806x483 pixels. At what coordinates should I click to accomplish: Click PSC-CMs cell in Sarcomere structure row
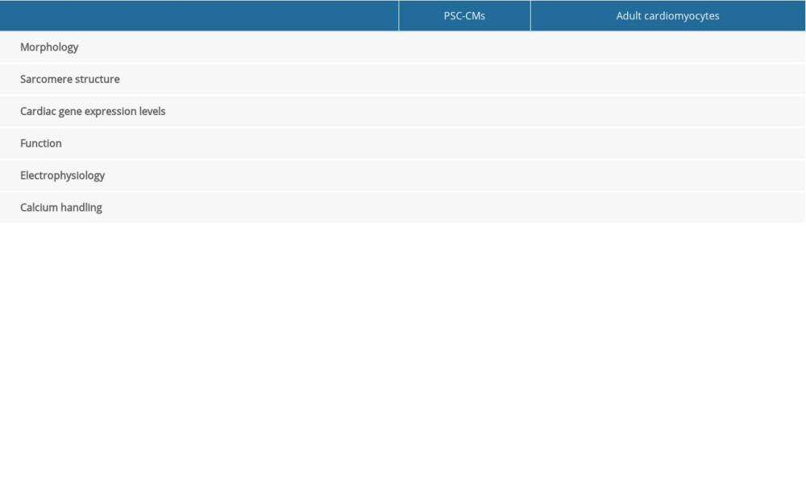[464, 80]
